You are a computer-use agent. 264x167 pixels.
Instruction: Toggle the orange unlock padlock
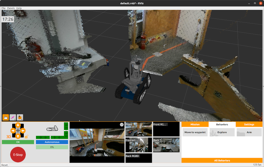27,136
